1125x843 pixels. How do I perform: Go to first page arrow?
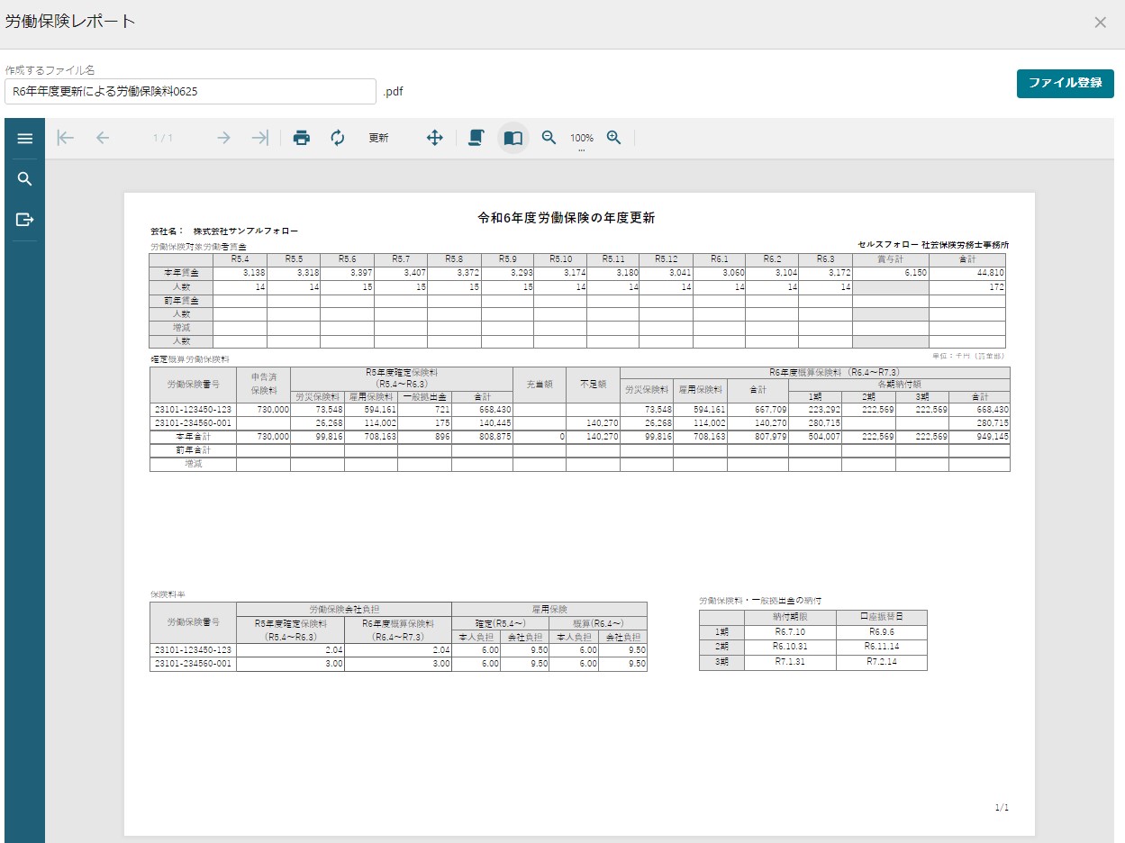[x=65, y=138]
